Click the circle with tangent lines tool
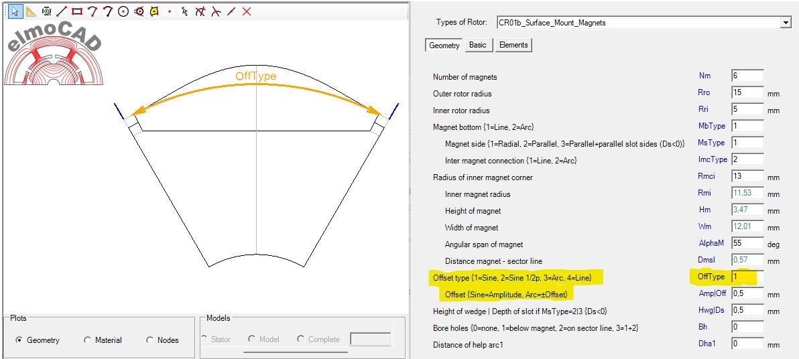 [x=139, y=11]
